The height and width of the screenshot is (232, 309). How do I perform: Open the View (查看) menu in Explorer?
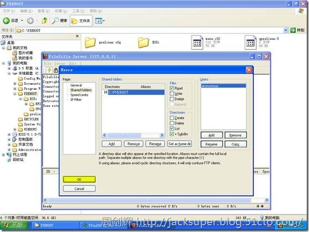[43, 11]
